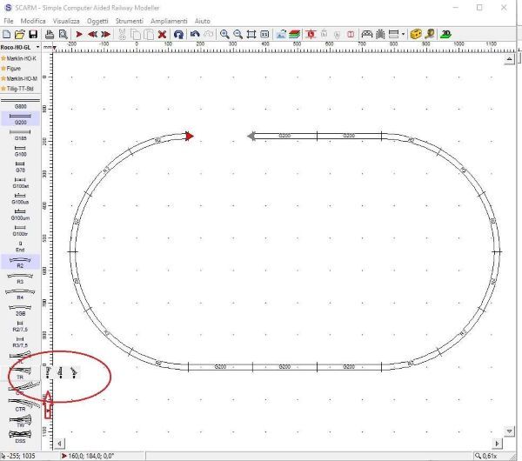This screenshot has width=522, height=461.
Task: Open the toolbar dropdown arrow beside track list icon
Action: coord(404,34)
